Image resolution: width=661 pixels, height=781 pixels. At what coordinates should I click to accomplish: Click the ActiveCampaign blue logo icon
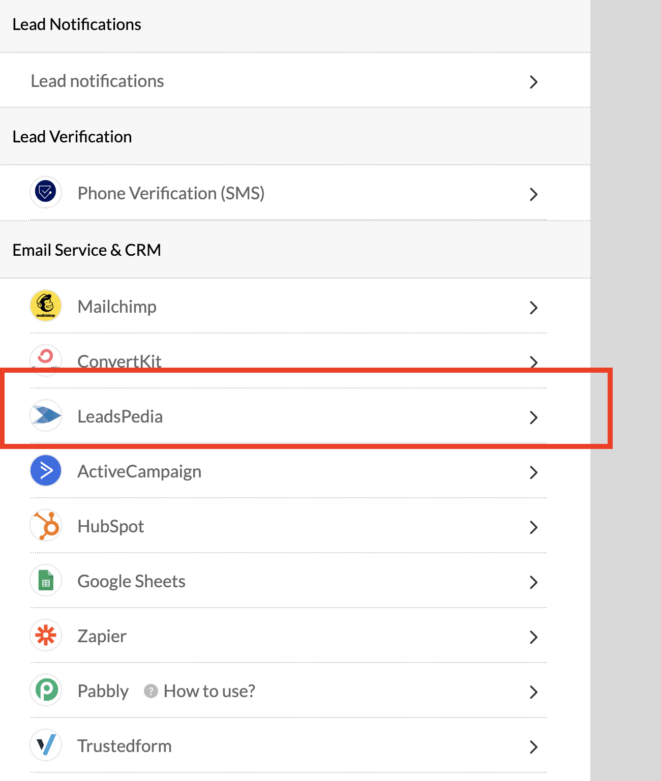46,471
